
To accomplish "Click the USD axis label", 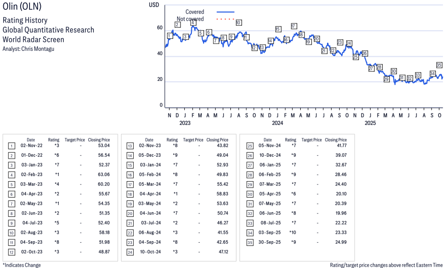I will [x=154, y=5].
